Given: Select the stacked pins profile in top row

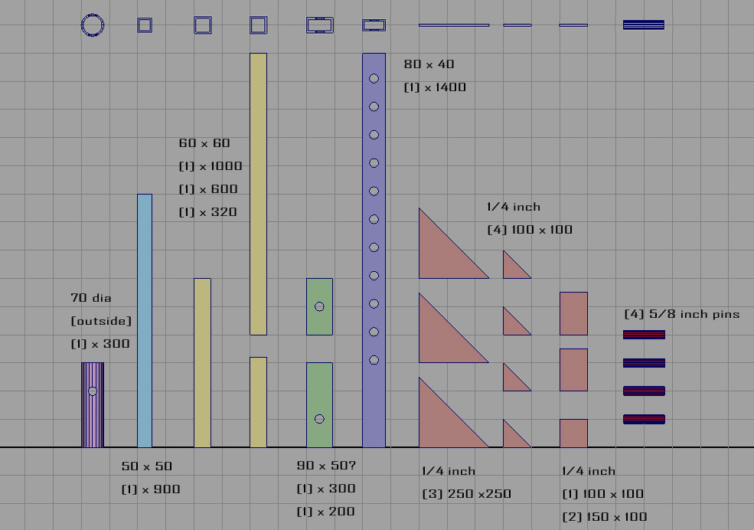Looking at the screenshot, I should tap(643, 25).
